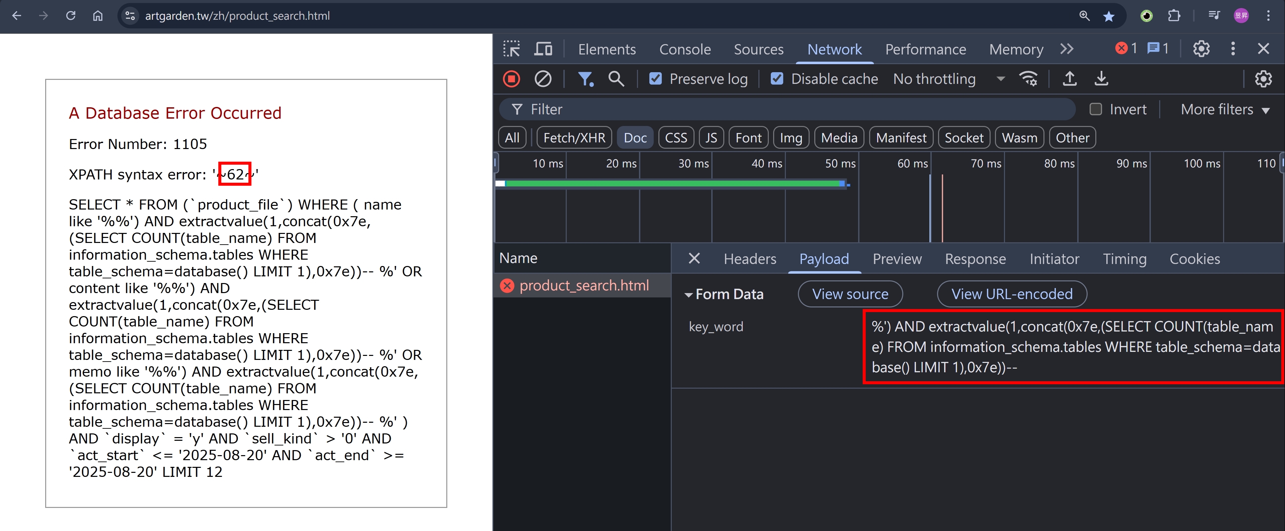Select the Font type filter
Image resolution: width=1285 pixels, height=531 pixels.
748,137
